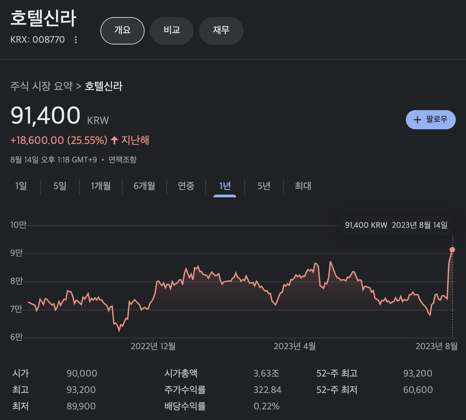Viewport: 466px width, 420px height.
Task: Click the 8만 y-axis label
Action: 16,281
